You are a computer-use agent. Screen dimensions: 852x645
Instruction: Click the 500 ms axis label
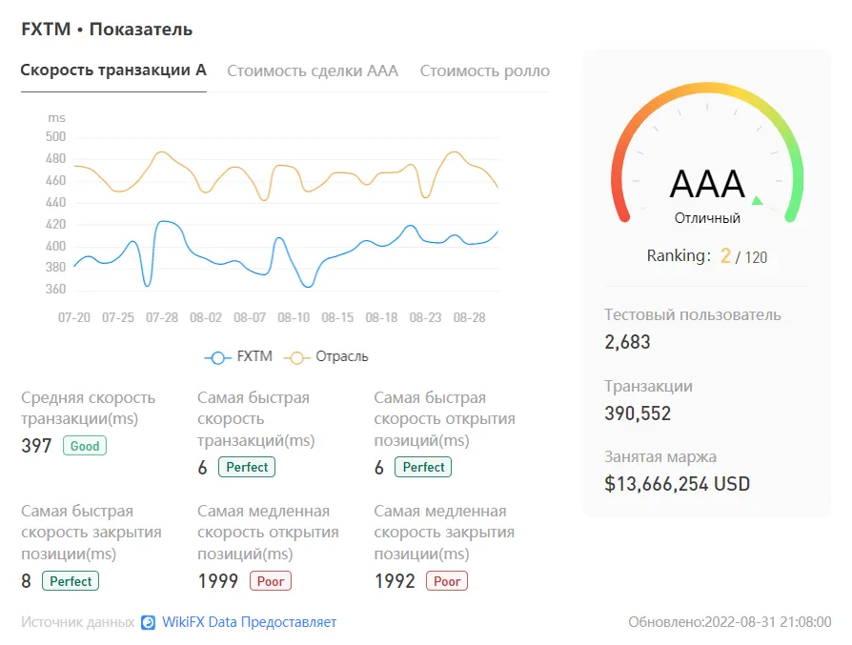pos(55,137)
